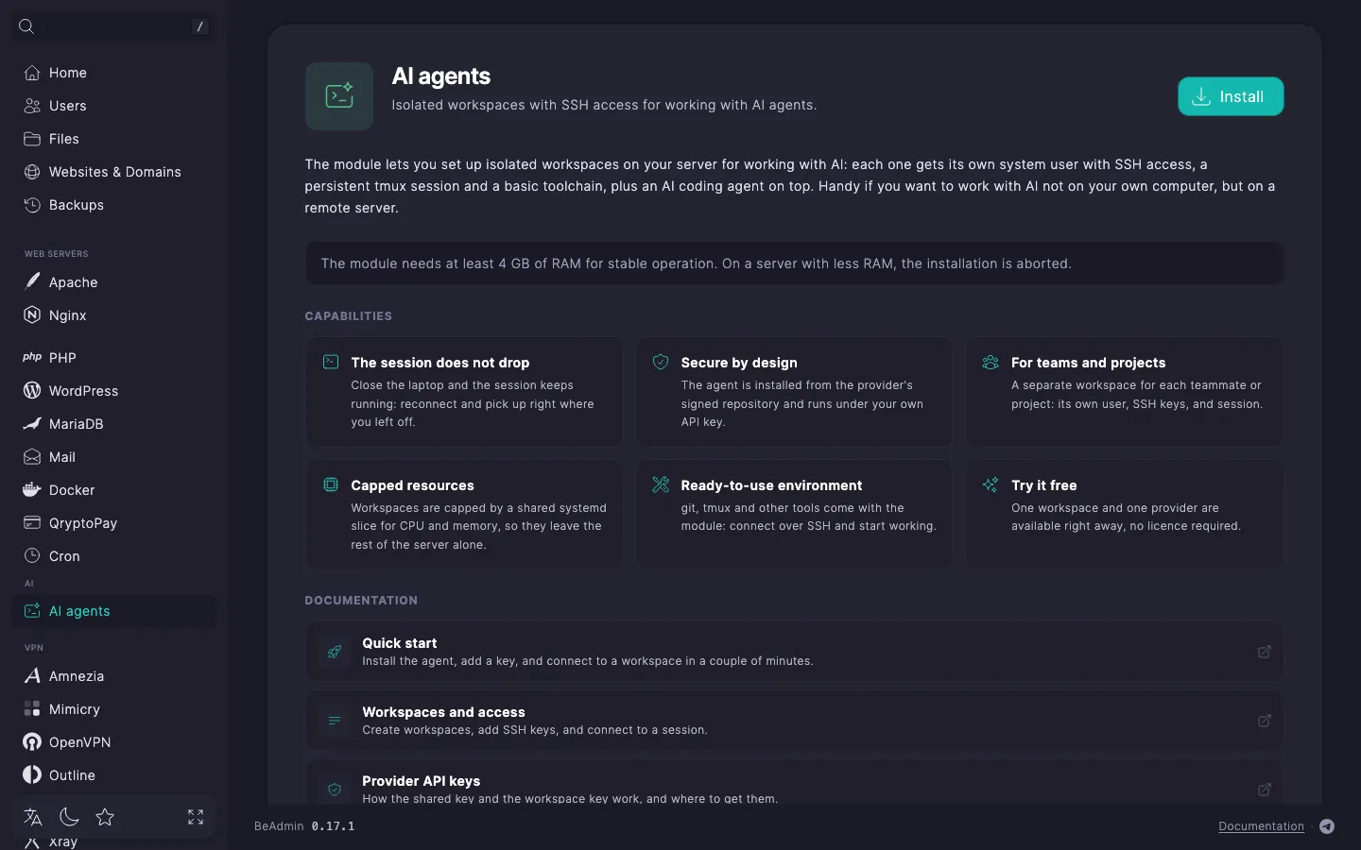Click the Cron clock icon

click(x=32, y=555)
